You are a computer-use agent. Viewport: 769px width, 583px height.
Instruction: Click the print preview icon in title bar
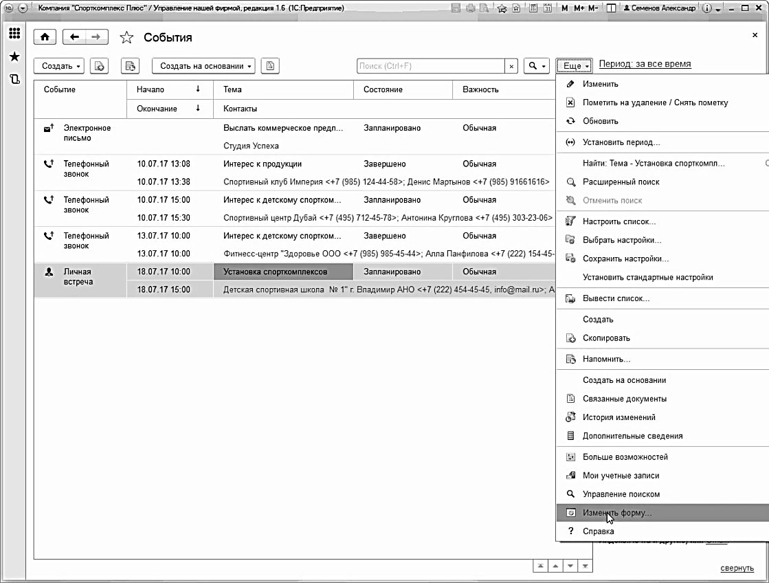tap(484, 8)
